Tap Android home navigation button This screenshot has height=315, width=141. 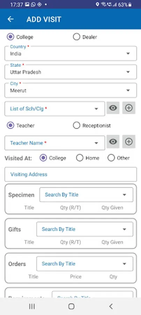[x=71, y=306]
